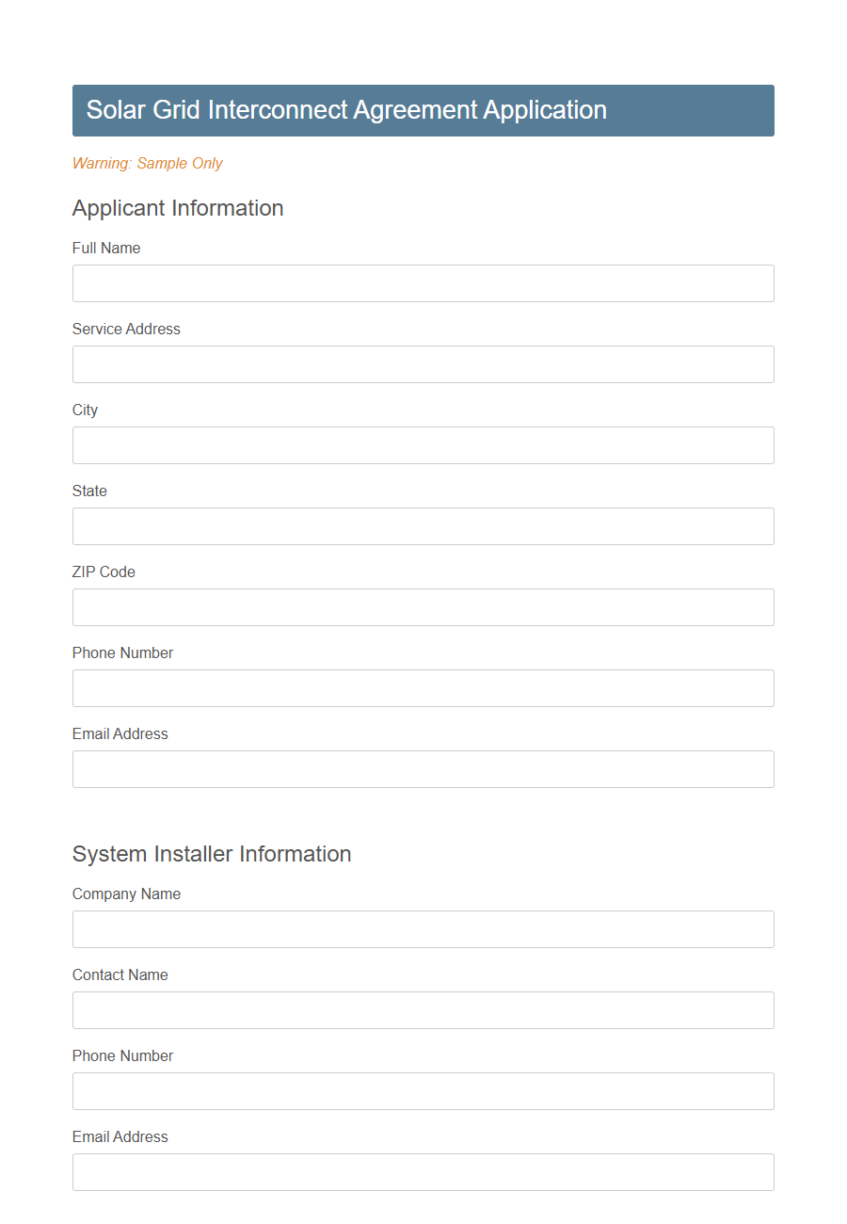The height and width of the screenshot is (1224, 847).
Task: Click the Service Address label text
Action: [x=126, y=329]
